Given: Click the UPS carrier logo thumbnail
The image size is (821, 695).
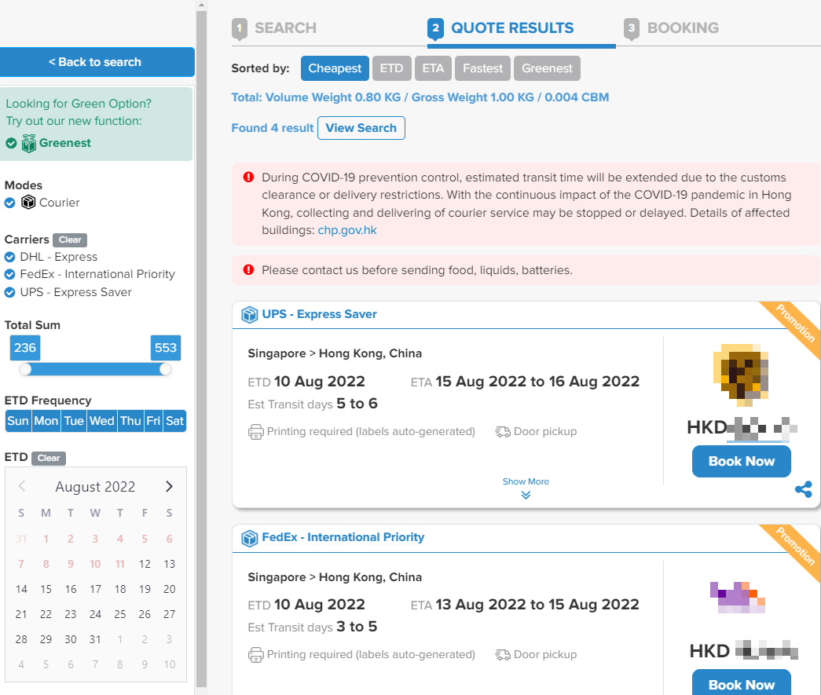Looking at the screenshot, I should click(x=741, y=375).
